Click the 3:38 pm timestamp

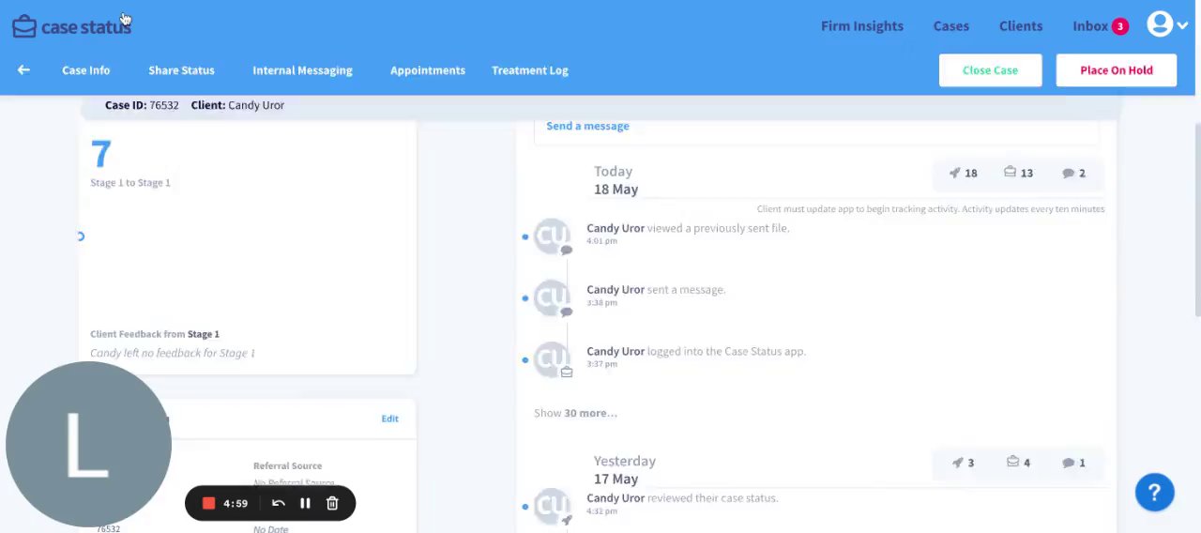[601, 303]
